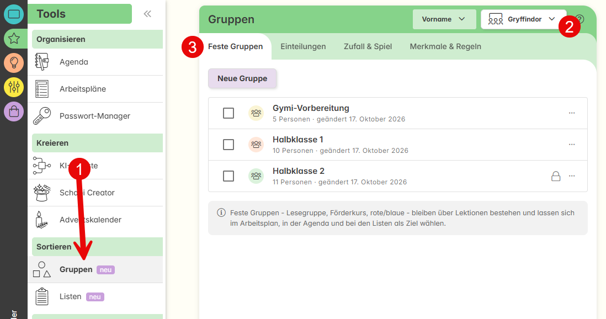This screenshot has height=319, width=606.
Task: Click the lock icon on Halbklasse 2
Action: coord(556,176)
